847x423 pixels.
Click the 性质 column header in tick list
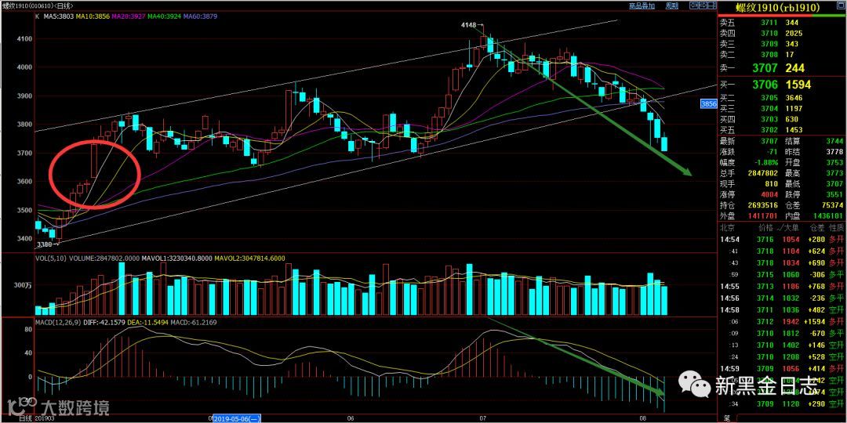tap(836, 229)
